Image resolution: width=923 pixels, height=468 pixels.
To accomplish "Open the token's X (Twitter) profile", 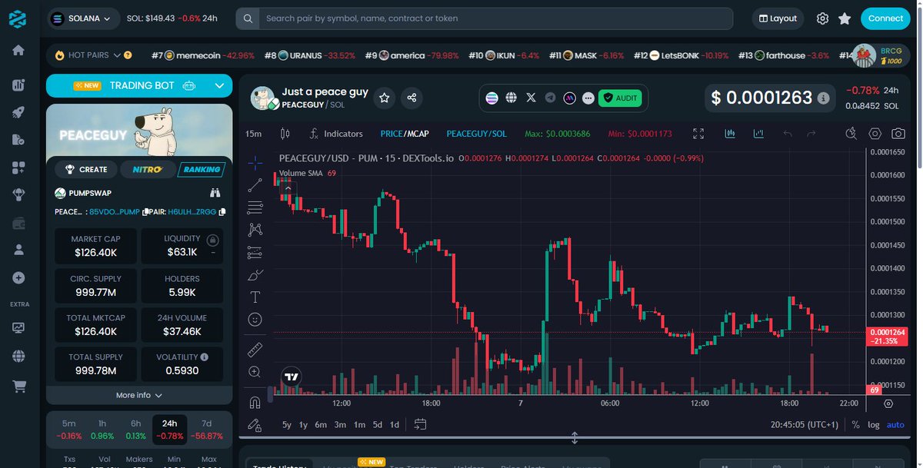I will (531, 98).
